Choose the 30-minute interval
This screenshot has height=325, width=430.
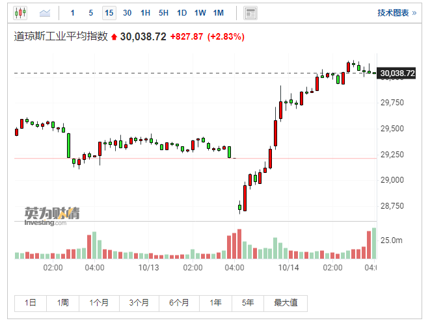(x=127, y=13)
